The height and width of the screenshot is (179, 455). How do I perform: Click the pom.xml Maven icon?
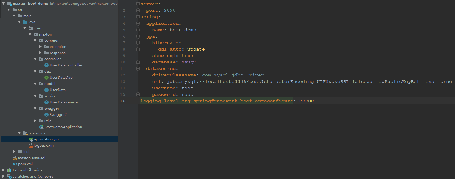click(15, 164)
